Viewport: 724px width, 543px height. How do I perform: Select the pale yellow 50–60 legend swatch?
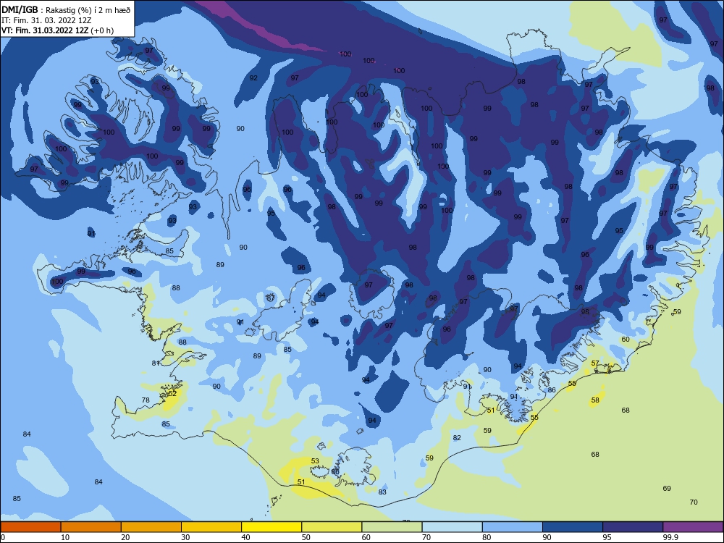[332, 527]
